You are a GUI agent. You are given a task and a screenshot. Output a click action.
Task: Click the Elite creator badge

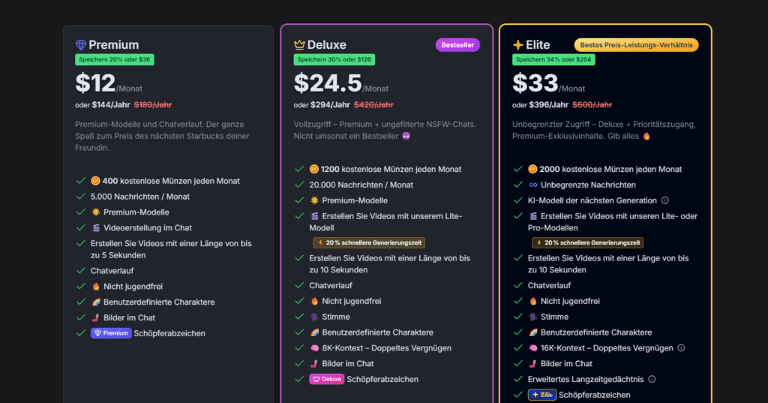(x=541, y=395)
